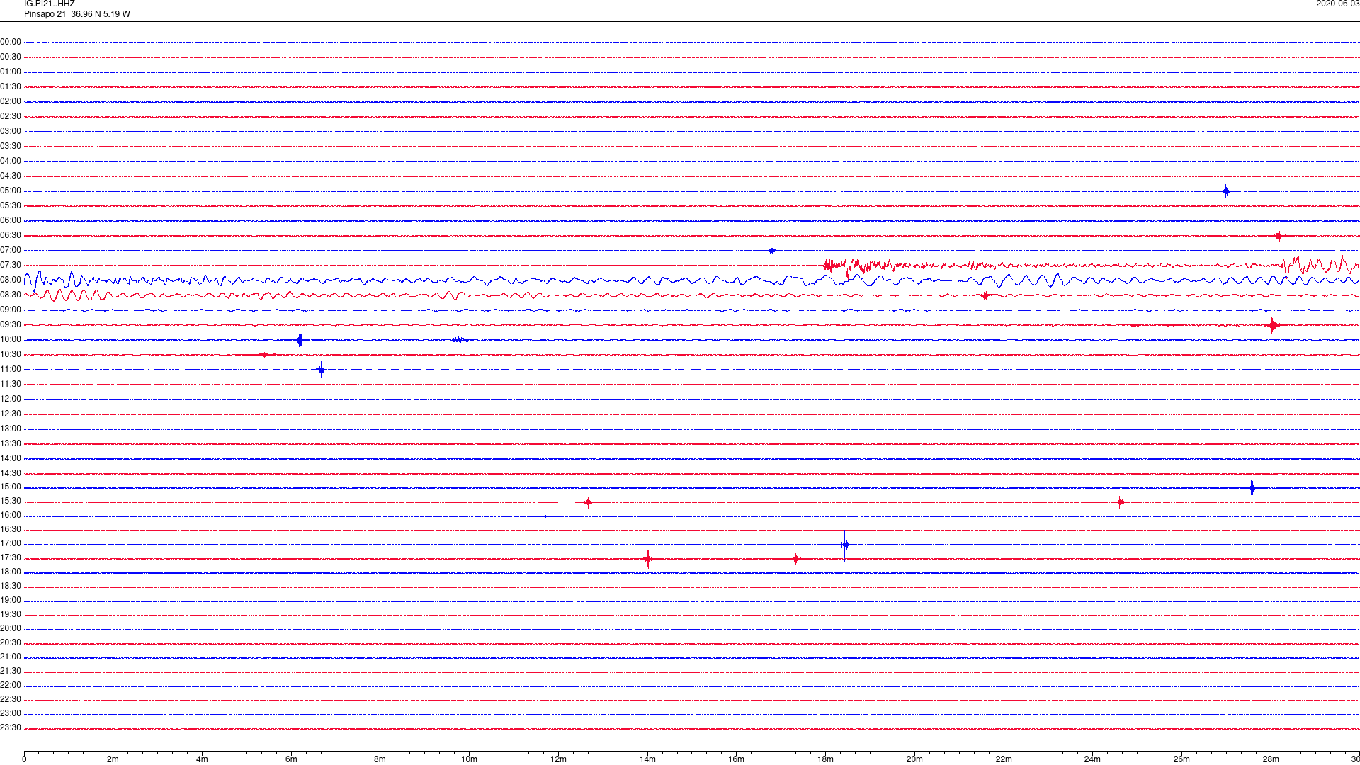Select the 07:00 trace time label
The image size is (1360, 765).
coord(11,250)
